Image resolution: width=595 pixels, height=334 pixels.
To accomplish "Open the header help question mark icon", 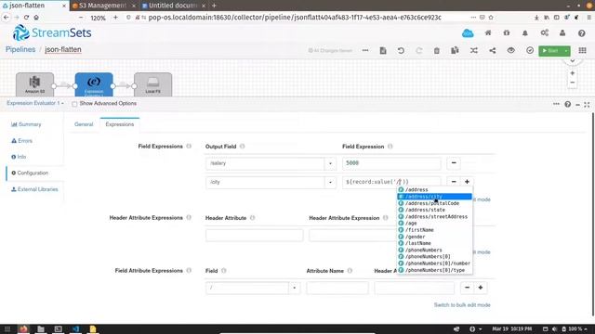I will click(581, 33).
